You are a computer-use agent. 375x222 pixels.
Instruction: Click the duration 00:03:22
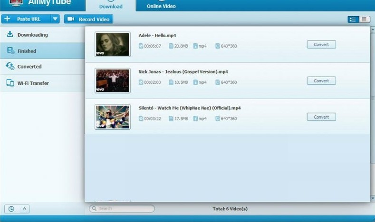[153, 119]
